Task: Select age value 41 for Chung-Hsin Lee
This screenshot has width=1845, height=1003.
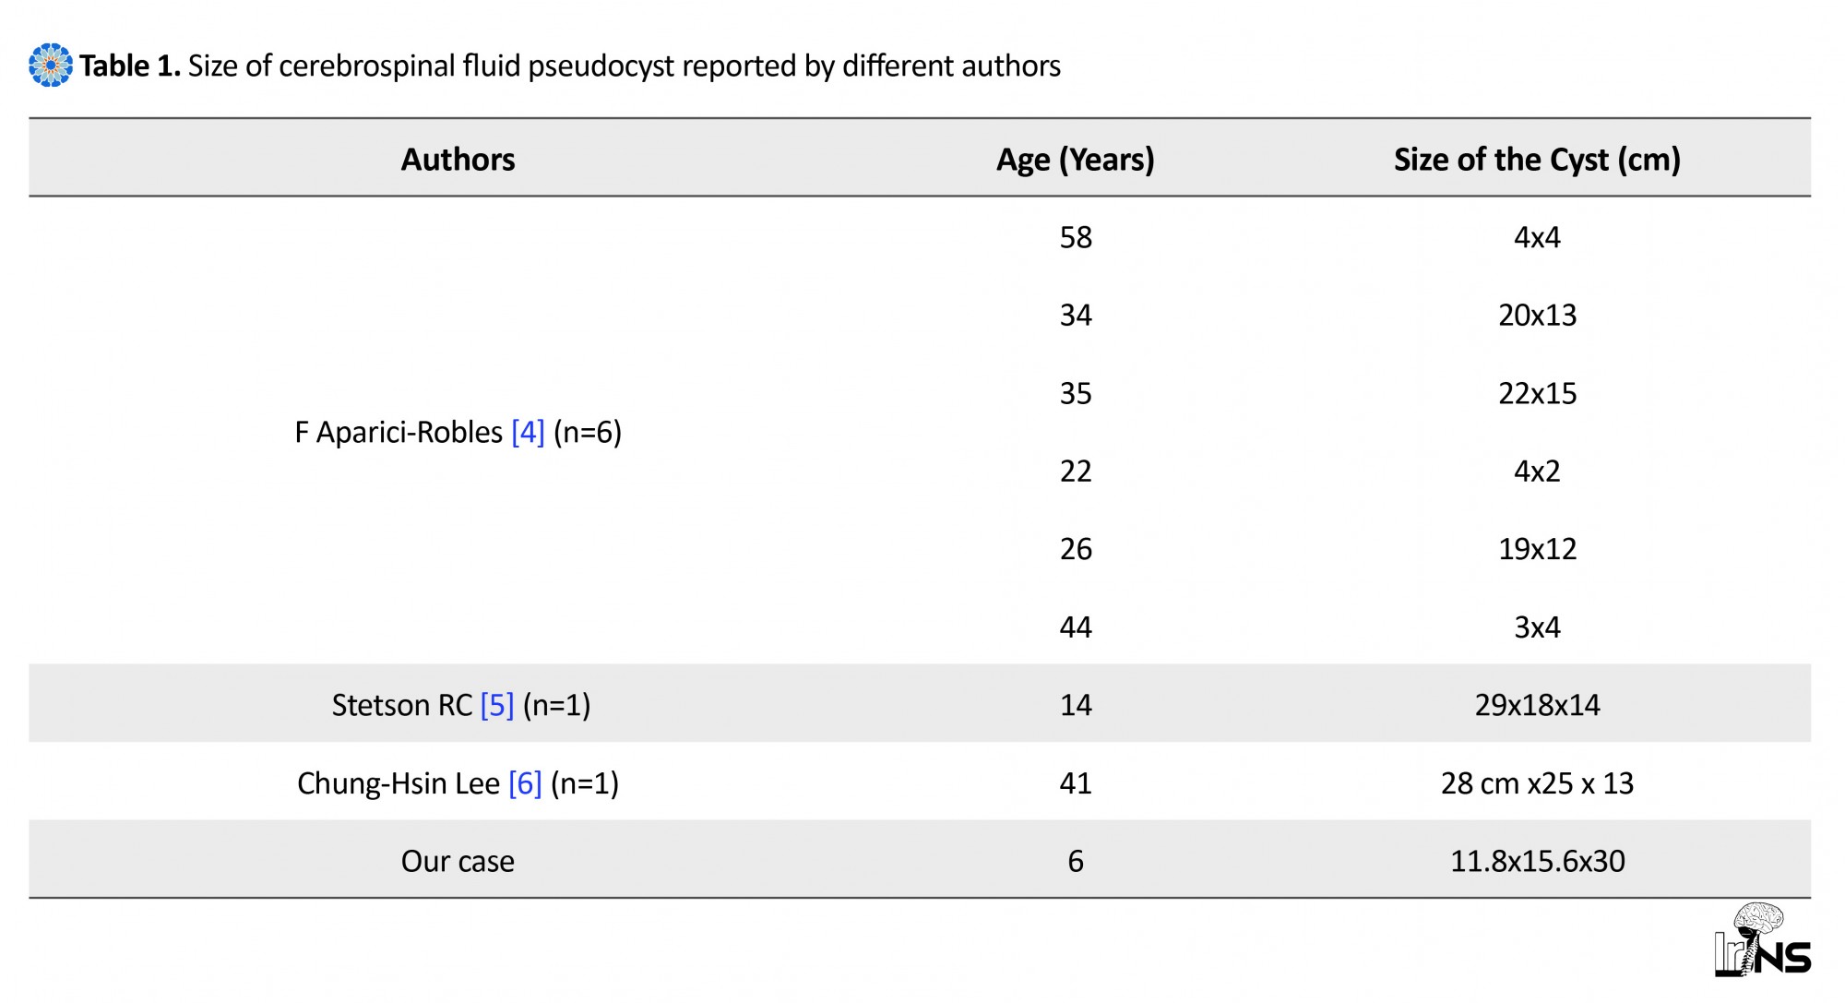Action: tap(1076, 783)
